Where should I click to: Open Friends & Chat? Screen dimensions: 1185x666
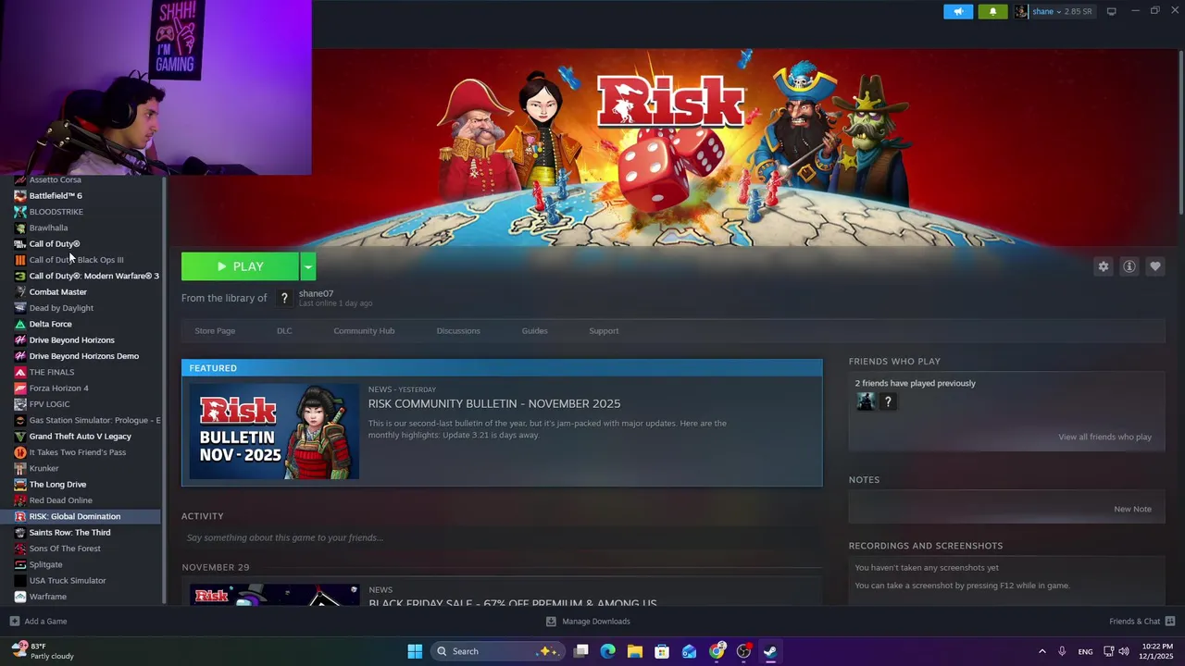tap(1141, 622)
